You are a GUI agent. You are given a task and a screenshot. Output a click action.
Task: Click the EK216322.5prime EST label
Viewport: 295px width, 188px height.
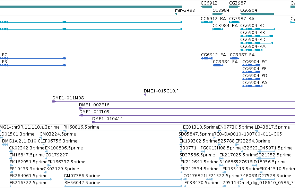(x=28, y=183)
